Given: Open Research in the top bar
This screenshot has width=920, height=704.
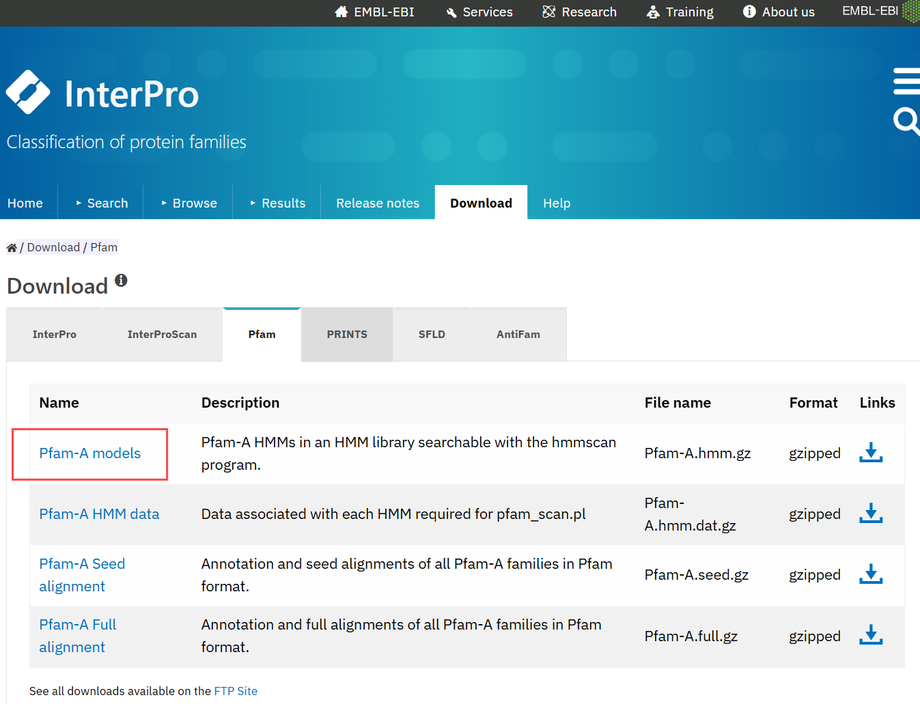Looking at the screenshot, I should click(x=579, y=12).
